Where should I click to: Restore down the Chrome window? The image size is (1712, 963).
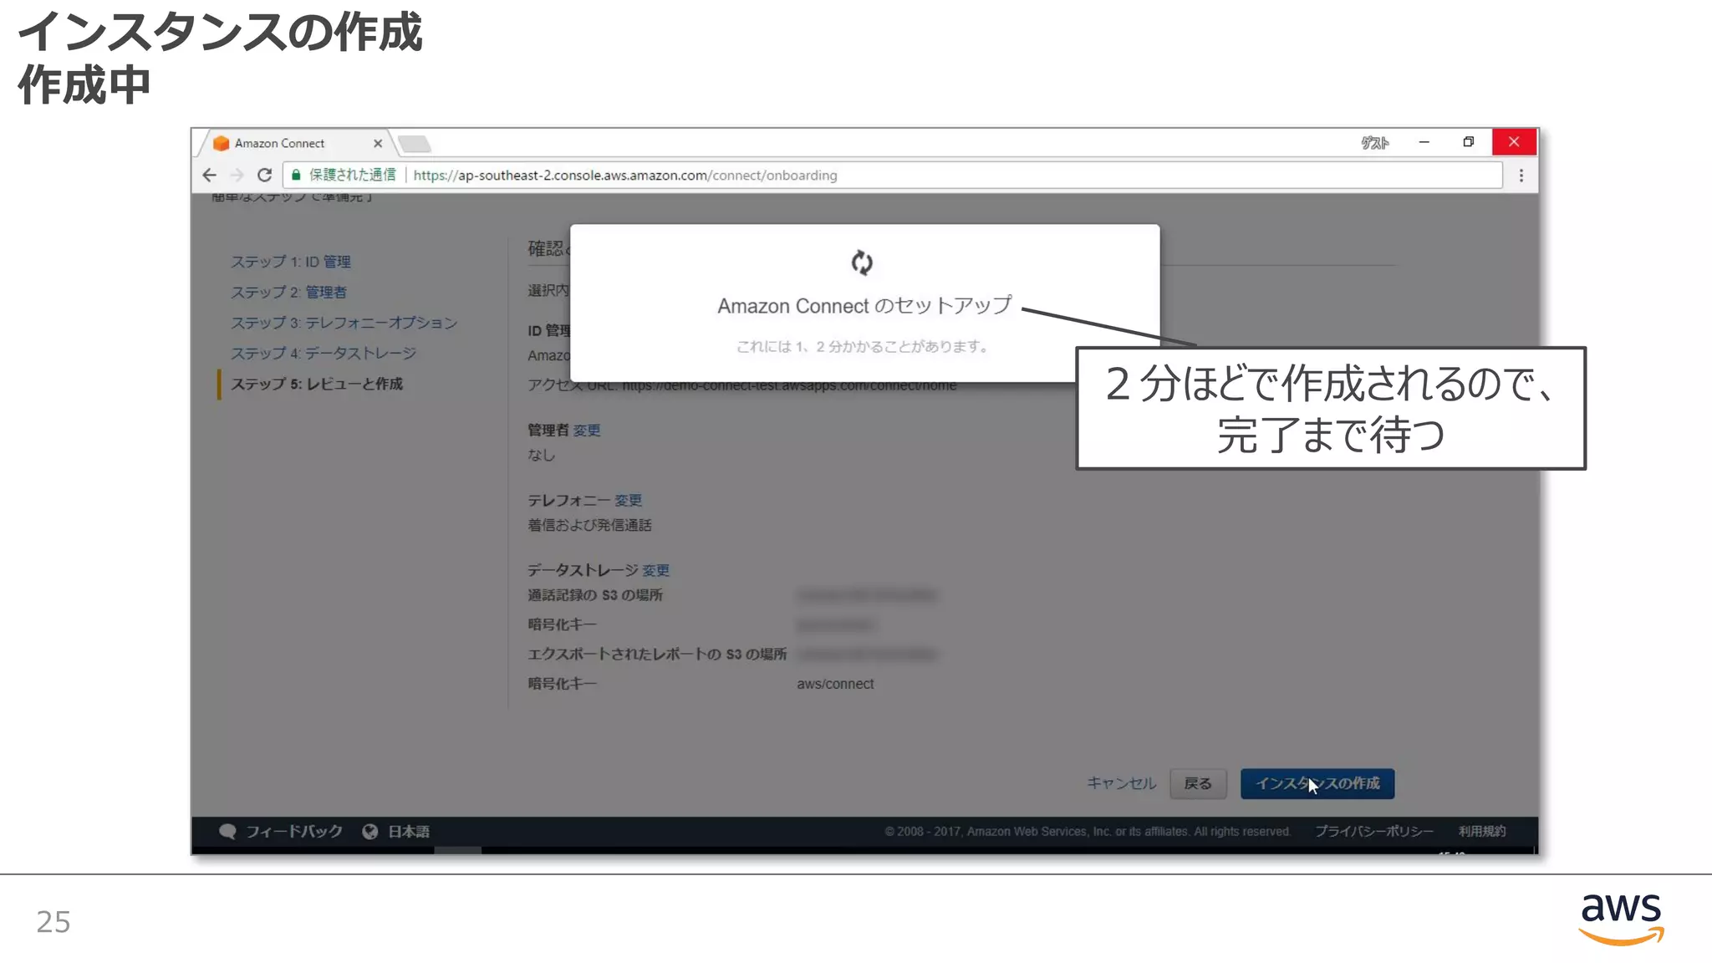(x=1469, y=142)
